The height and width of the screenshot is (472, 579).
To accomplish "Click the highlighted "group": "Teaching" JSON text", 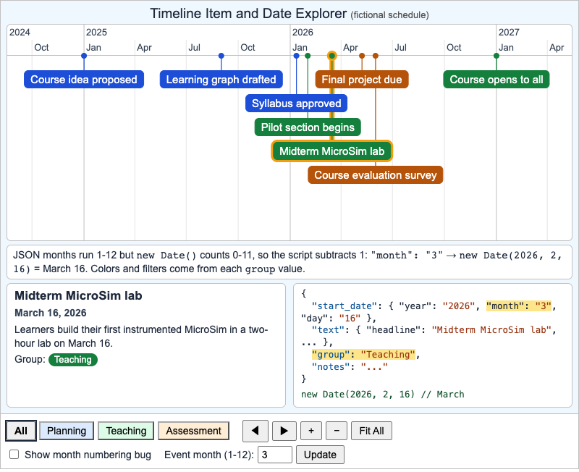I will pyautogui.click(x=363, y=355).
